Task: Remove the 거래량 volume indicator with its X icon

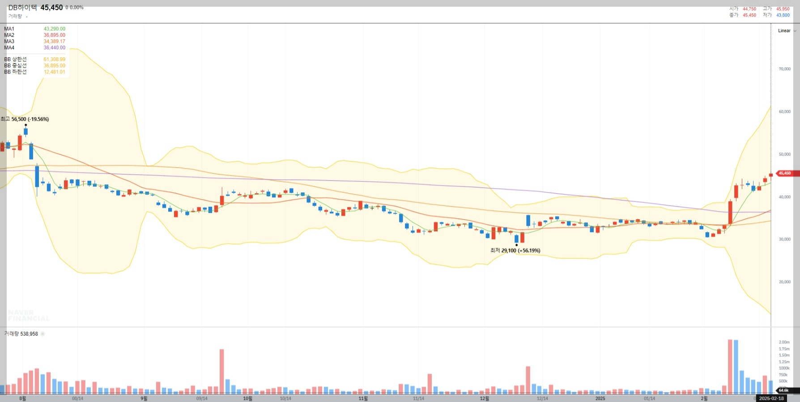Action: pyautogui.click(x=43, y=334)
